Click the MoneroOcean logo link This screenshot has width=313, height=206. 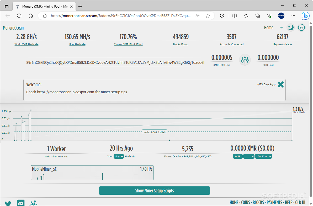pyautogui.click(x=13, y=28)
